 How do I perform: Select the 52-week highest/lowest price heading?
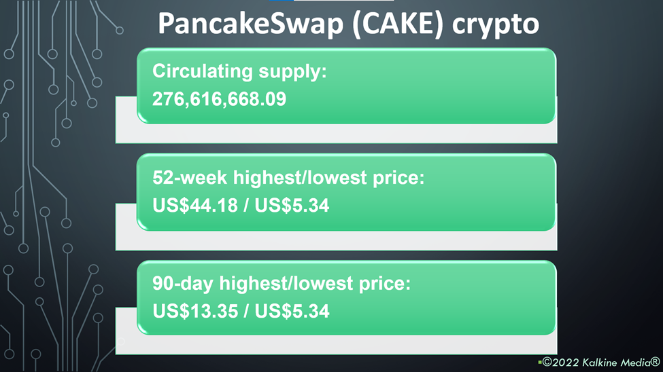[x=288, y=177]
